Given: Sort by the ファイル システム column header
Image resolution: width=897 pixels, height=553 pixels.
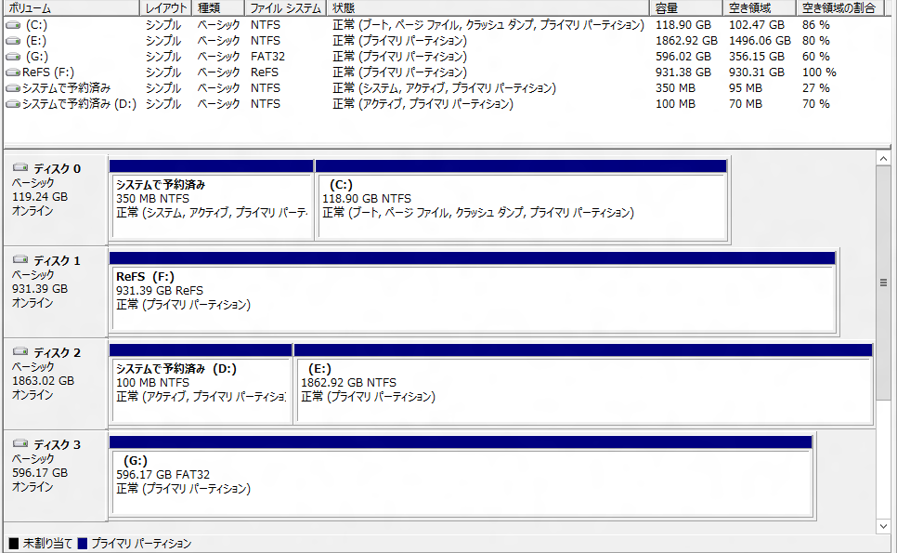Looking at the screenshot, I should [286, 7].
